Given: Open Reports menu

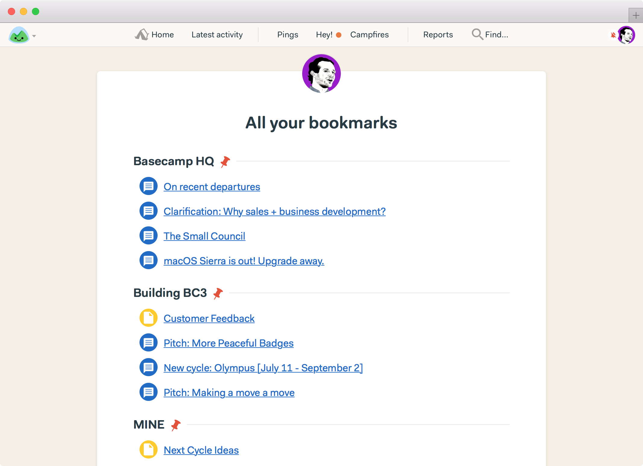Looking at the screenshot, I should coord(438,35).
